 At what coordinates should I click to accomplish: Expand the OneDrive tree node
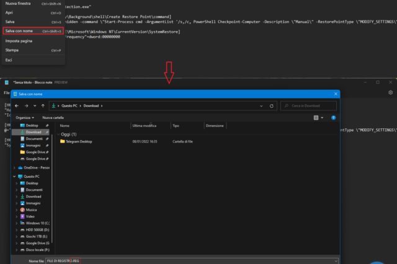tap(15, 167)
